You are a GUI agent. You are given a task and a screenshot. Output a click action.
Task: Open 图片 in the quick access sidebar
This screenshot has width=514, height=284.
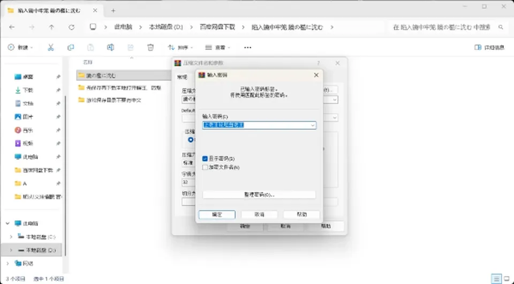pyautogui.click(x=28, y=117)
